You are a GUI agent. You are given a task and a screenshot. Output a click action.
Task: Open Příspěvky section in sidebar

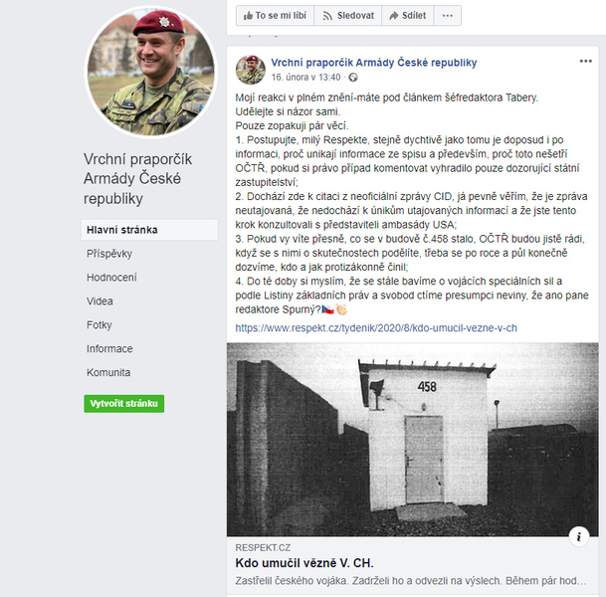tap(109, 254)
